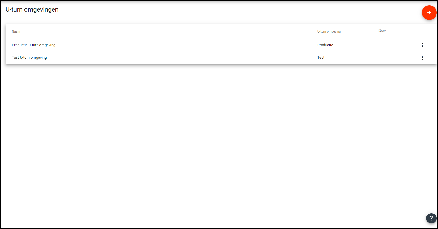Image resolution: width=438 pixels, height=229 pixels.
Task: Select the Test U-turn omgeving name
Action: (x=29, y=58)
